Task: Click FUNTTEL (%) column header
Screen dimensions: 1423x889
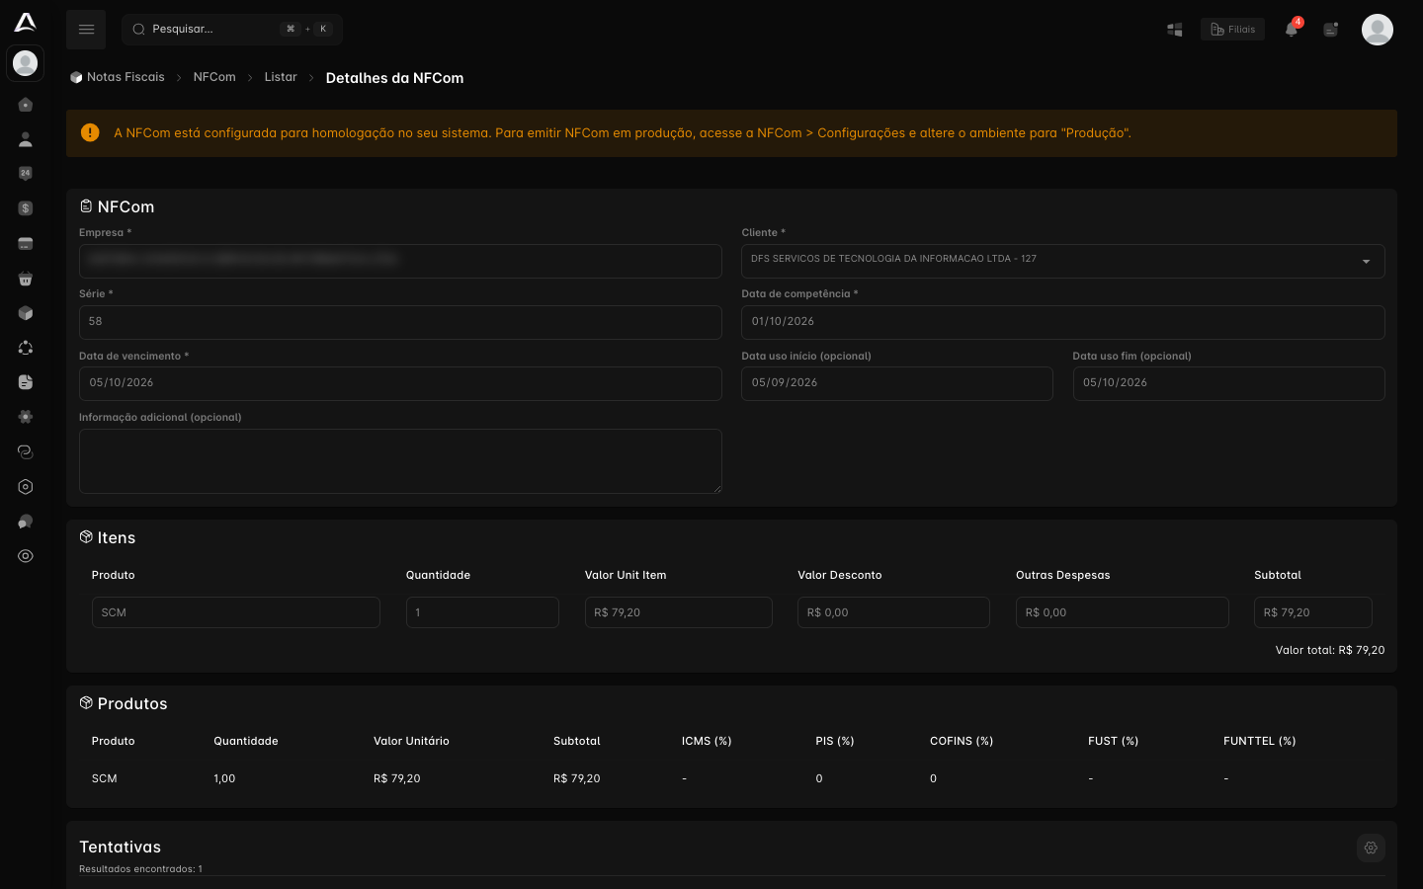Action: (x=1260, y=741)
